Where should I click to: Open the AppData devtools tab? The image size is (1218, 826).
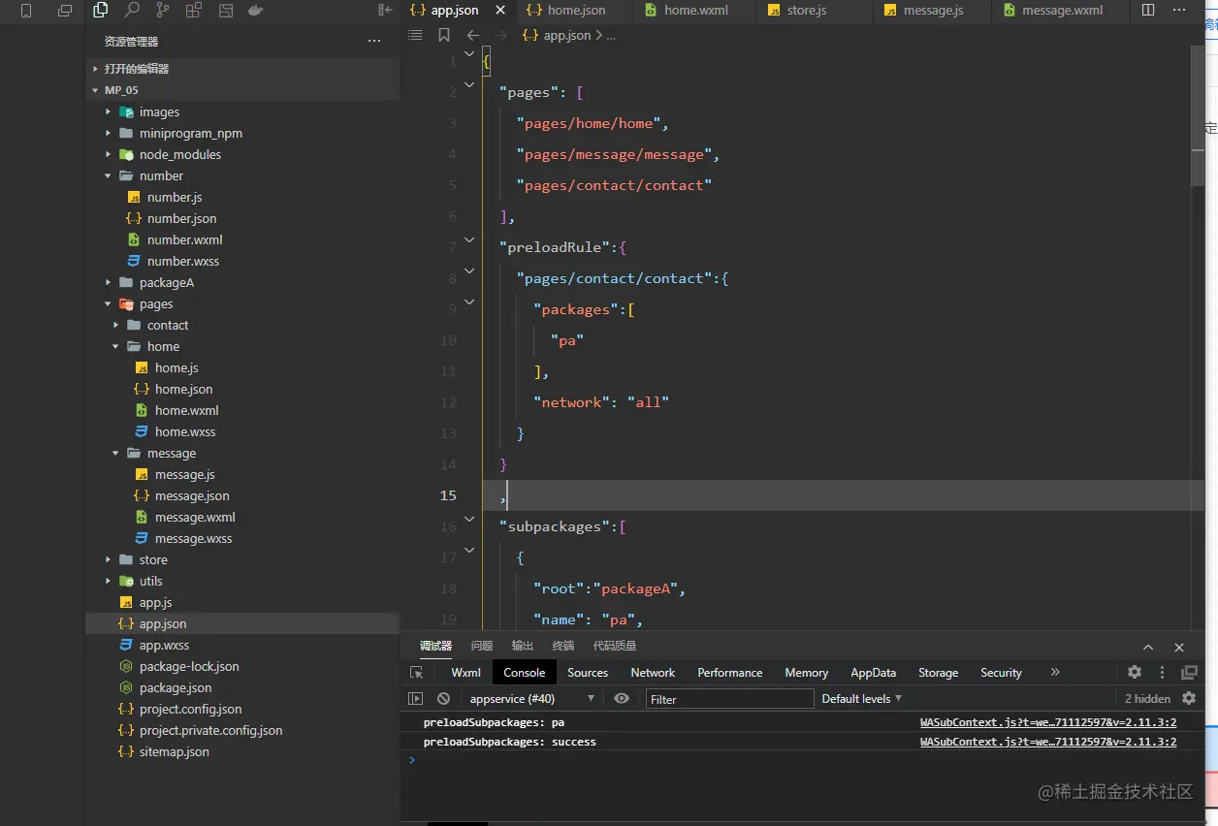pos(874,672)
